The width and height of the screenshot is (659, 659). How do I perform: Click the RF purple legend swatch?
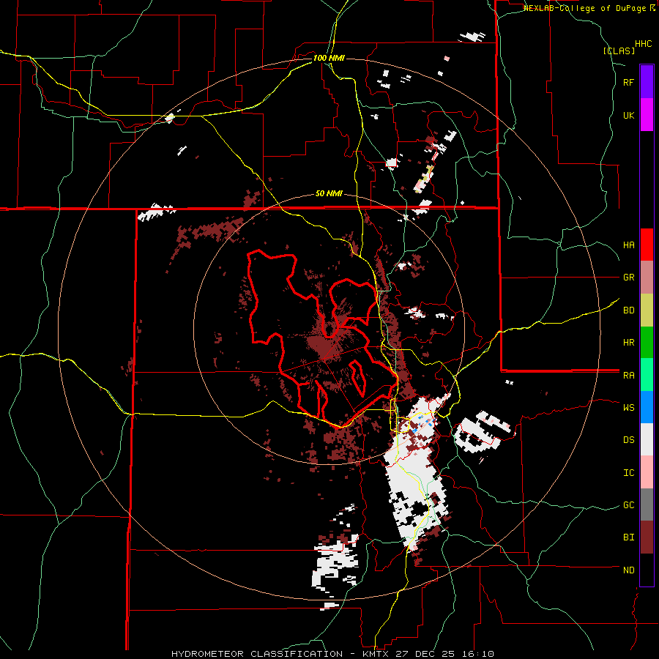pos(647,82)
